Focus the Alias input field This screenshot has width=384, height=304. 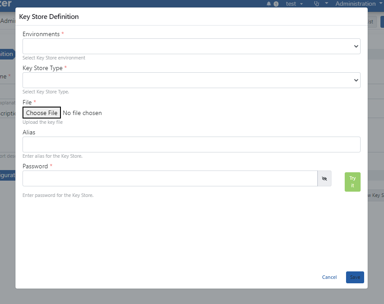pyautogui.click(x=191, y=145)
